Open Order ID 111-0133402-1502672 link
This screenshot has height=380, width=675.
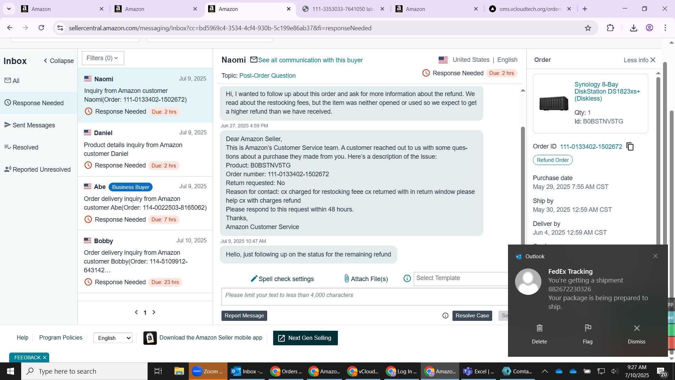591,147
